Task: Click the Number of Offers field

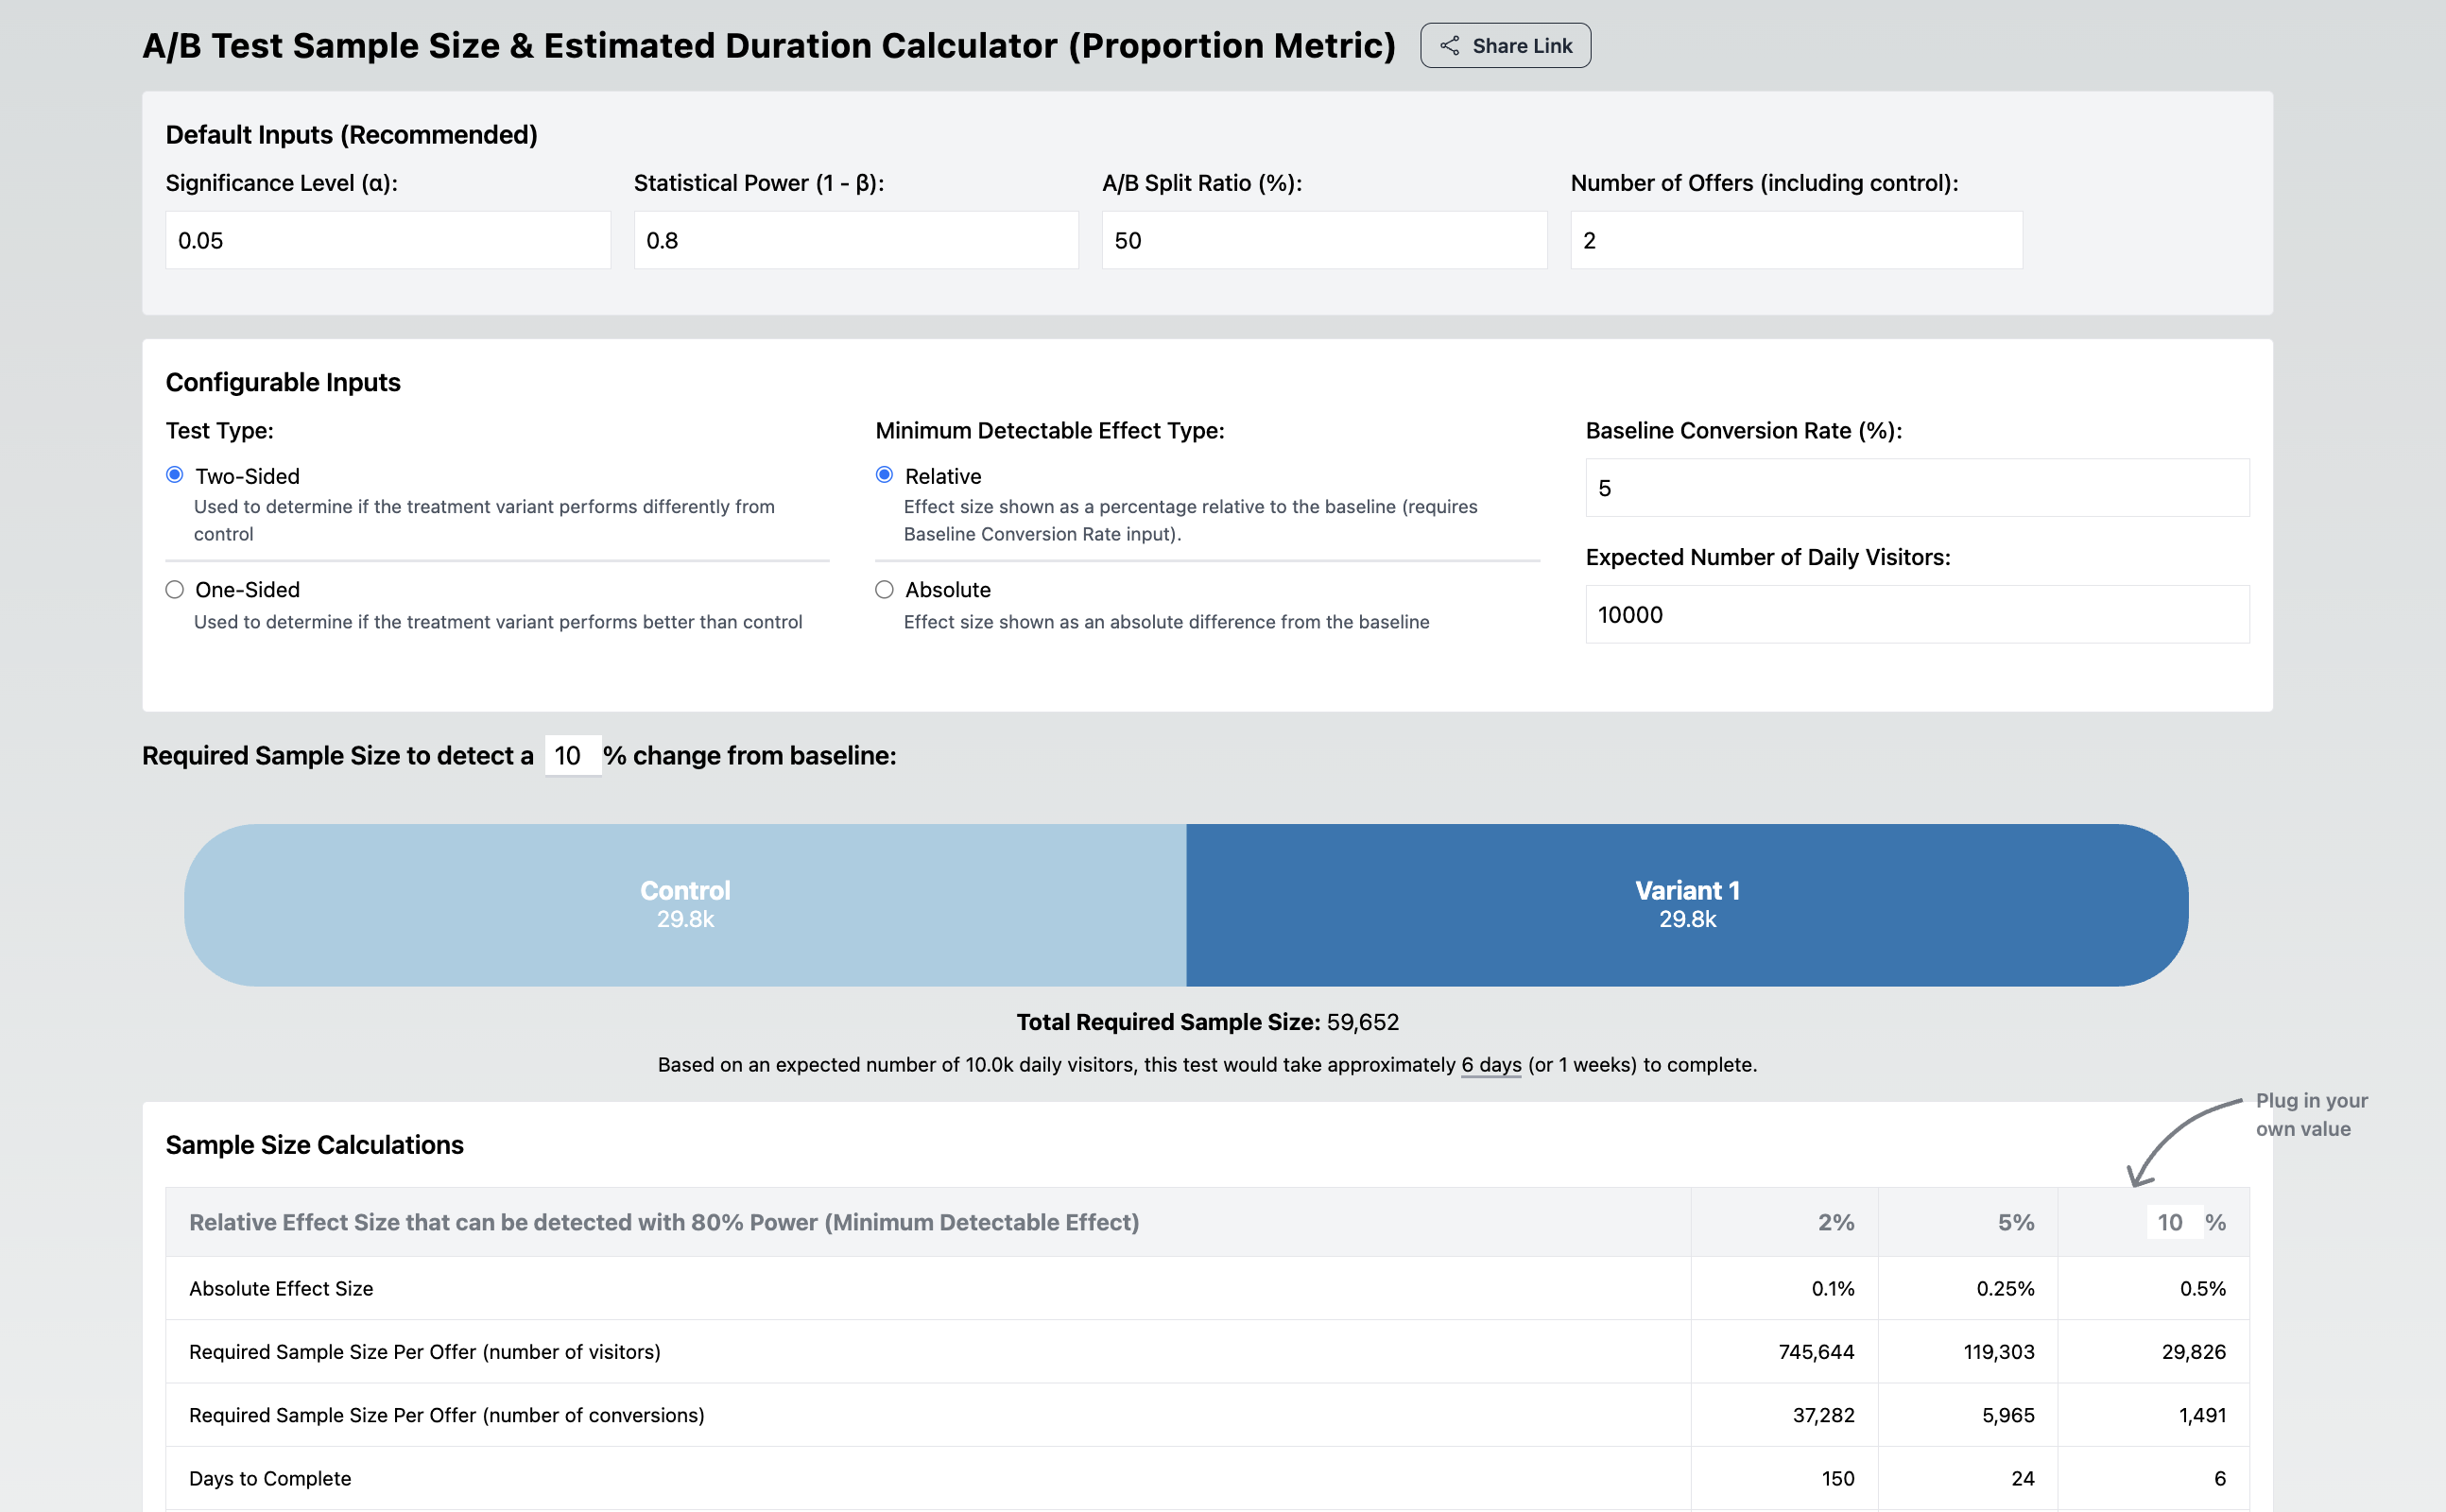Action: click(1795, 239)
